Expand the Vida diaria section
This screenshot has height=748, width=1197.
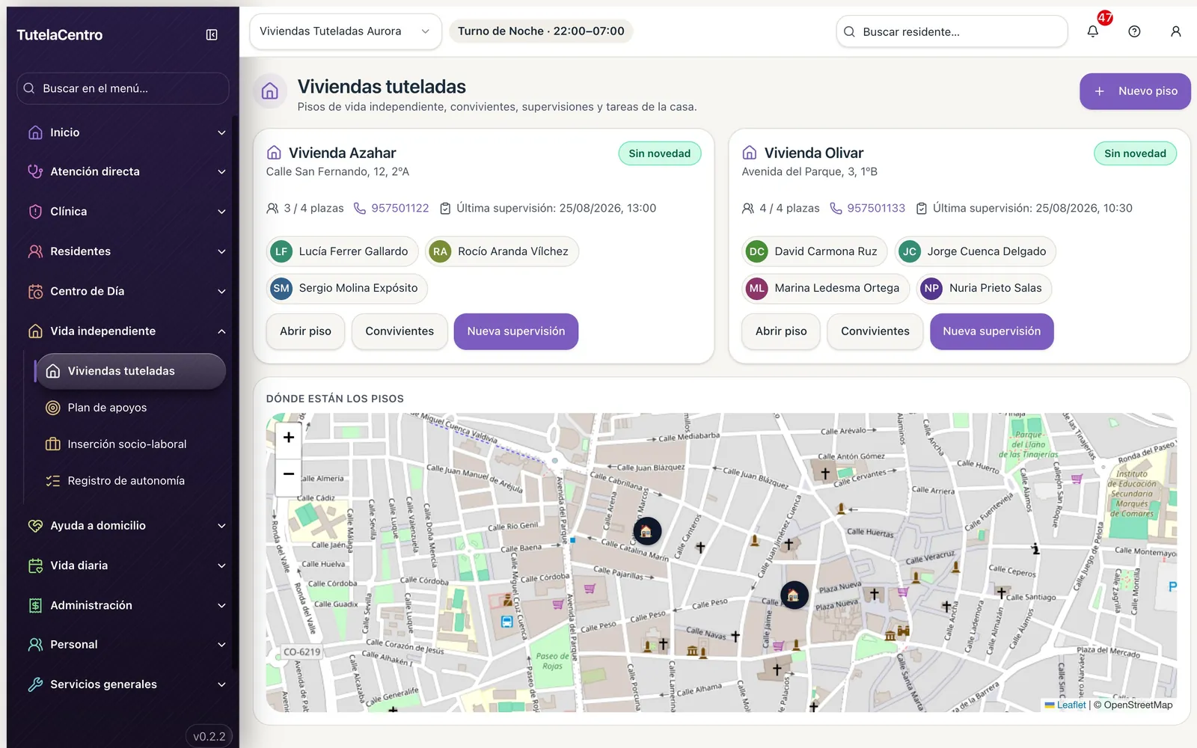click(x=123, y=565)
